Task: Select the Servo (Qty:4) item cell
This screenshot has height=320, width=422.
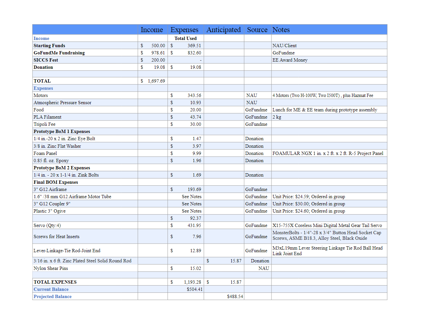Action: pos(47,226)
